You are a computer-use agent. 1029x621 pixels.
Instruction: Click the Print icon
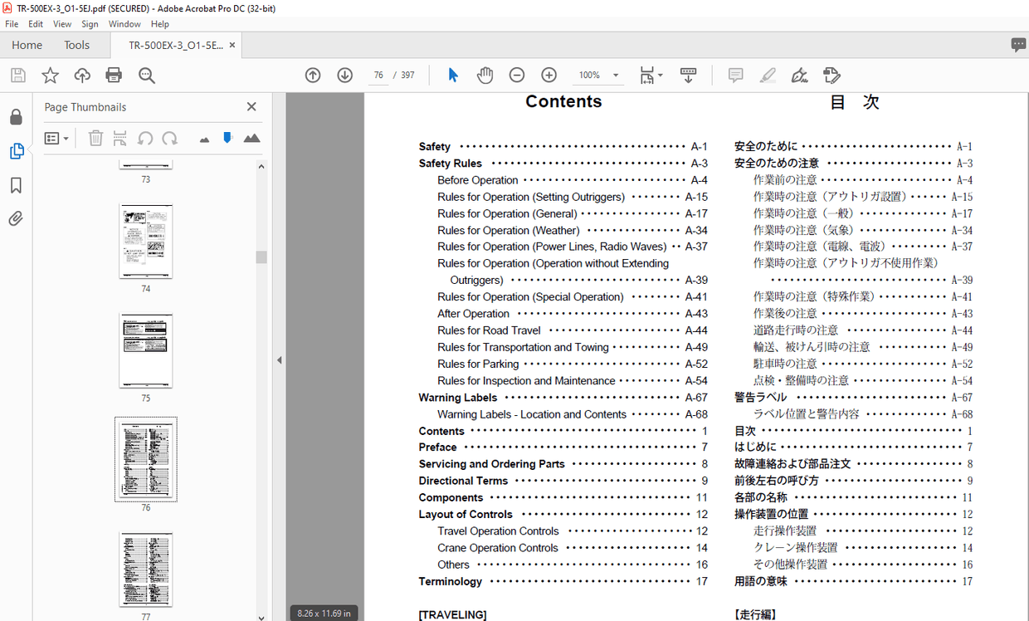(115, 75)
